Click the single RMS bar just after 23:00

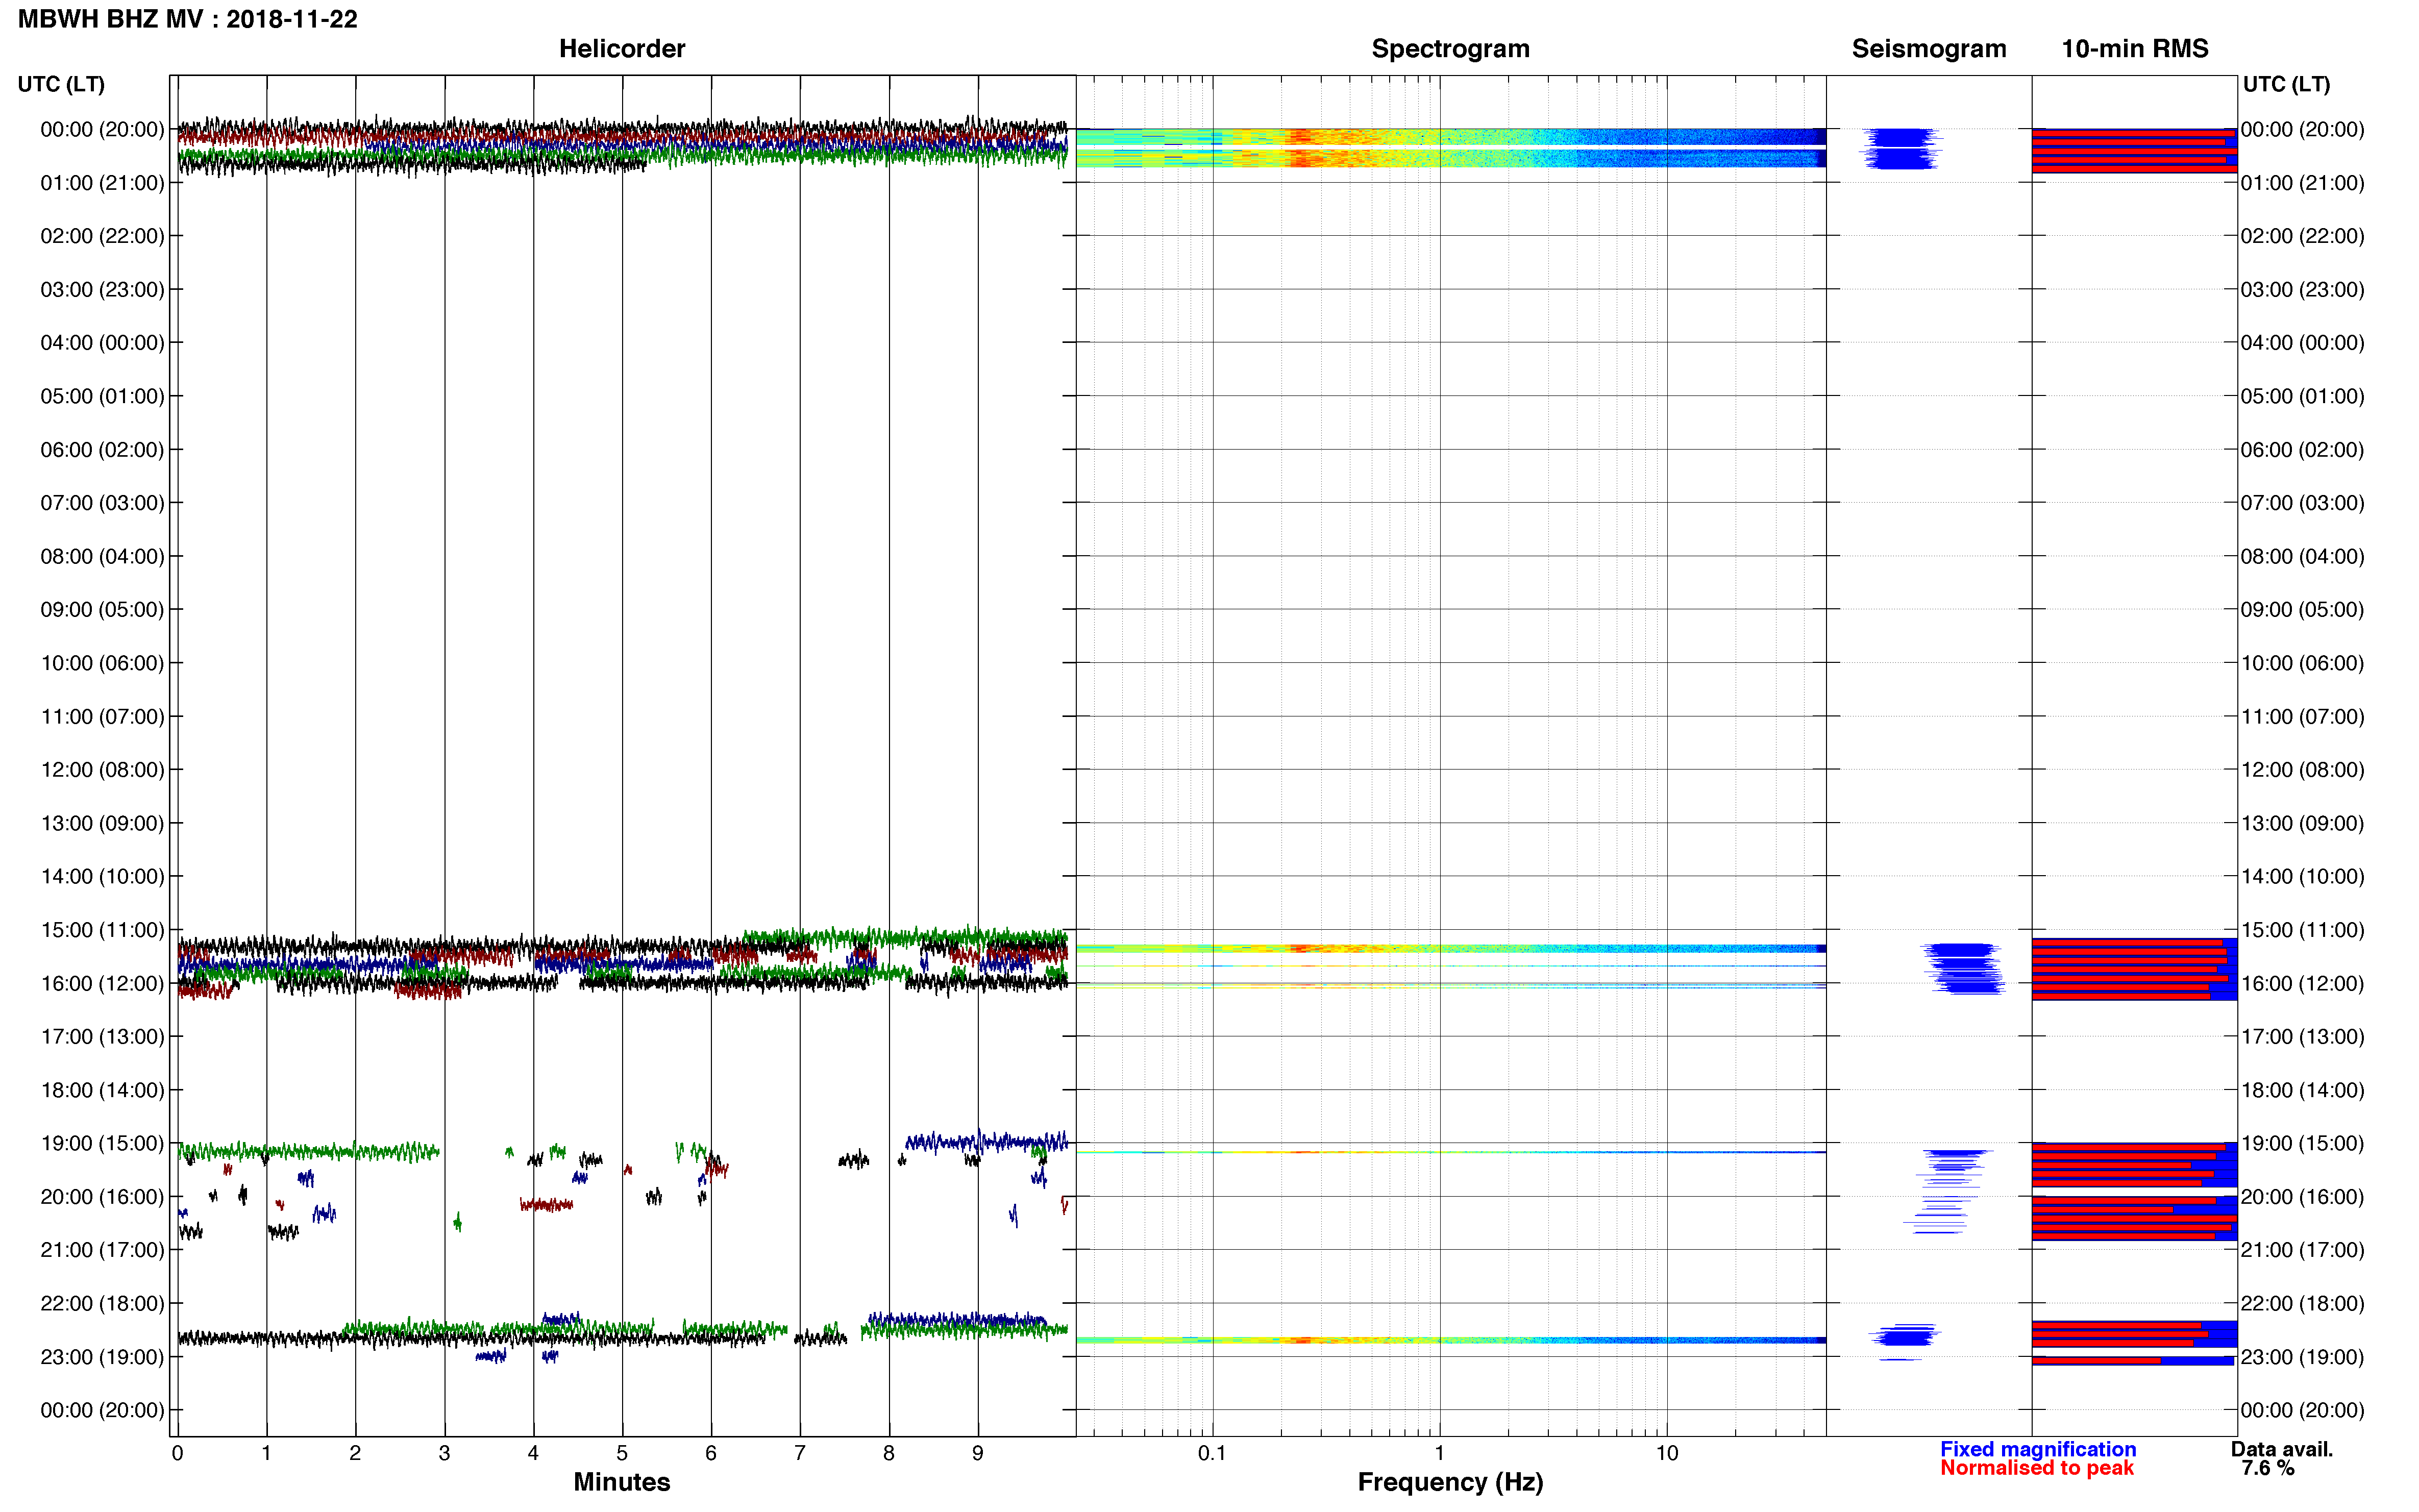(2133, 1361)
